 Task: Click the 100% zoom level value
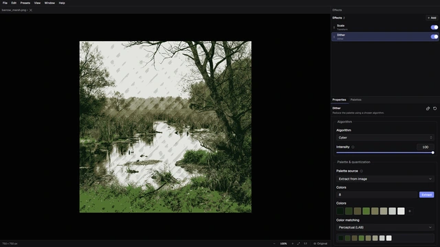(283, 244)
